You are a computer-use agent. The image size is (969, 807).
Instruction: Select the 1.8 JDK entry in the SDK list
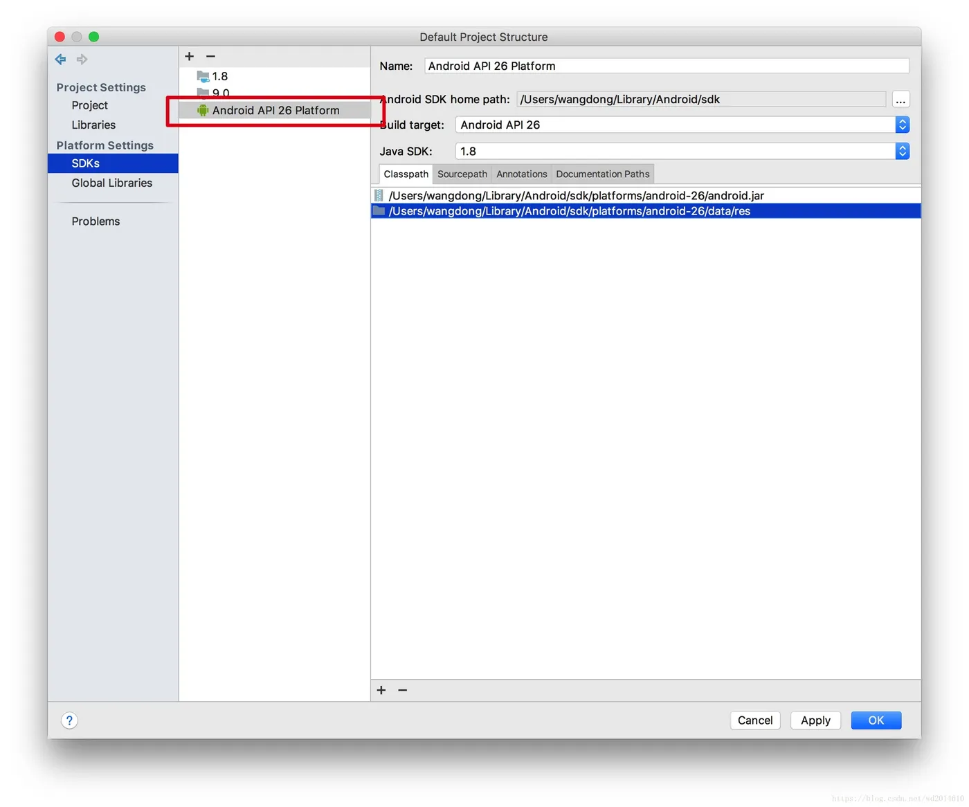274,76
